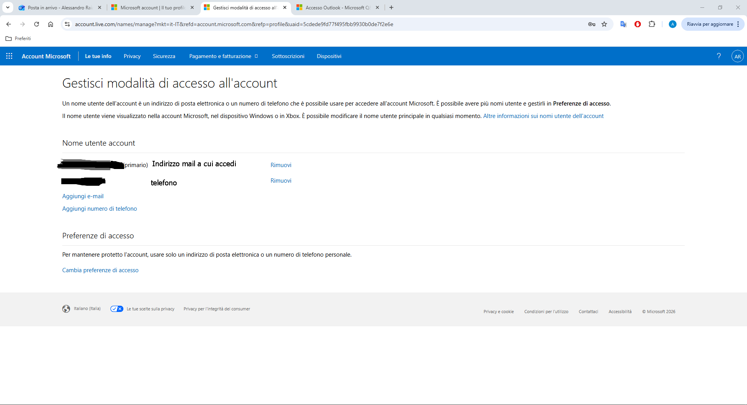Open the Sicurezza section
The width and height of the screenshot is (747, 405).
(x=164, y=56)
